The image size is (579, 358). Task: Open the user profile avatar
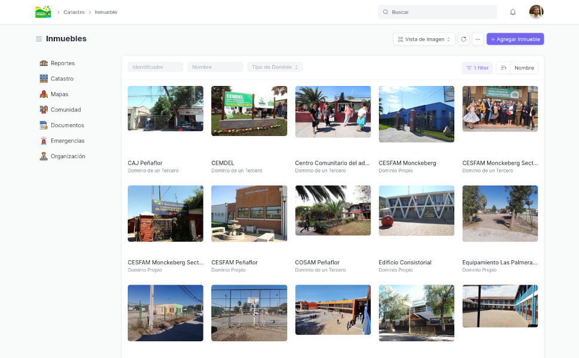tap(536, 12)
